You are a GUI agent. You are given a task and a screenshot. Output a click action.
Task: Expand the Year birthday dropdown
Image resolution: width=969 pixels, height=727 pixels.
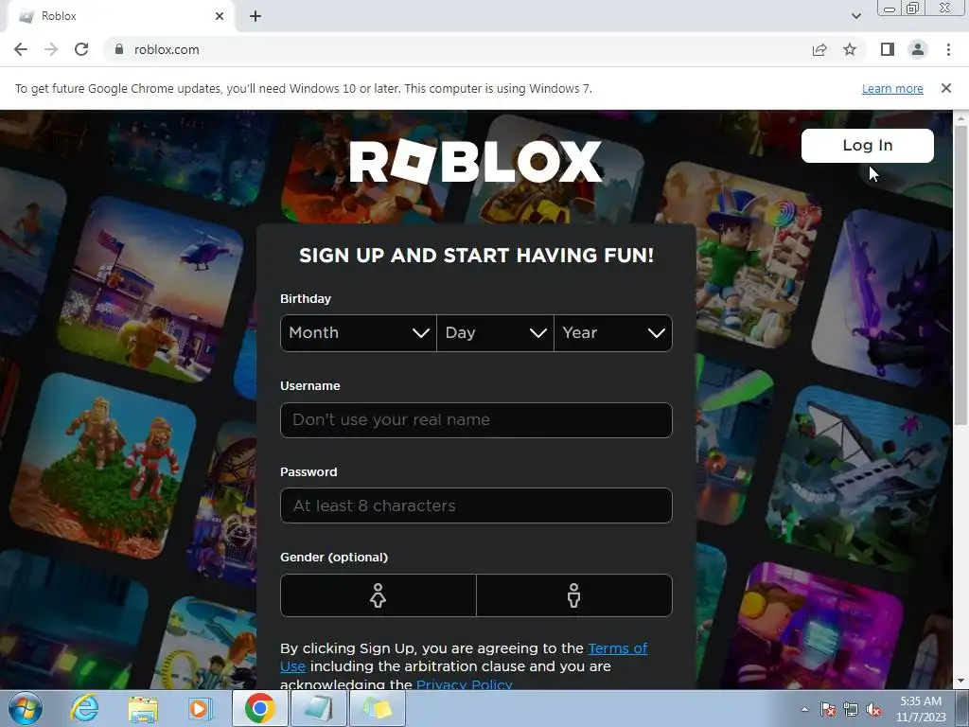[613, 333]
